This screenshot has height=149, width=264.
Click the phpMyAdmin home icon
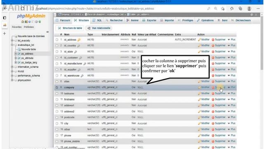pyautogui.click(x=23, y=22)
